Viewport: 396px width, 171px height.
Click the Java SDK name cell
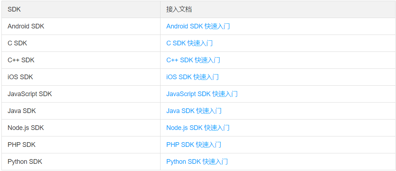[22, 111]
